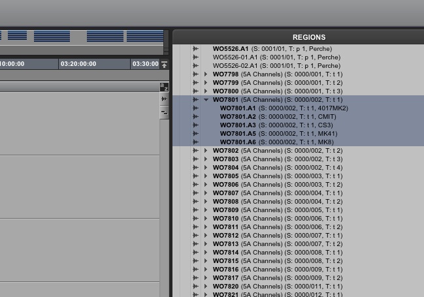Collapse the expanded WO7801 region group
This screenshot has height=297, width=424.
(x=206, y=100)
